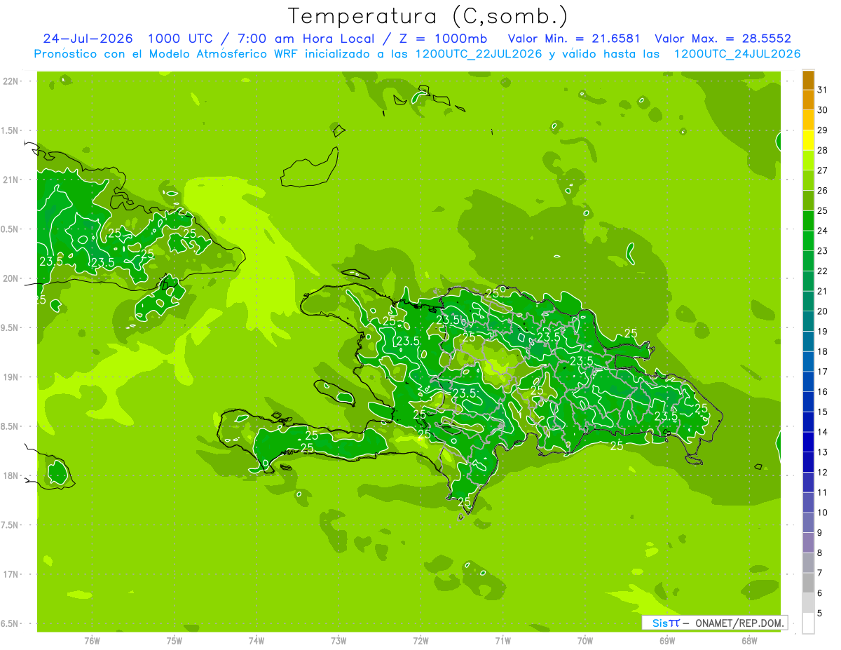The width and height of the screenshot is (841, 650).
Task: Pick the blue legend swatch between 16 and 17
Action: [808, 381]
